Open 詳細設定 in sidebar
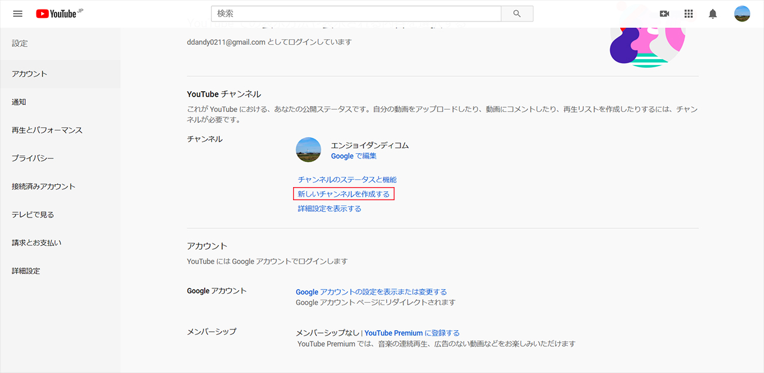 click(x=60, y=271)
